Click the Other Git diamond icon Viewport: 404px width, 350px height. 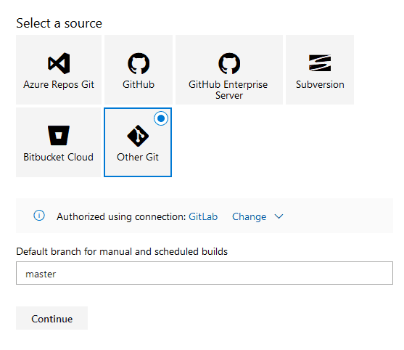click(138, 136)
